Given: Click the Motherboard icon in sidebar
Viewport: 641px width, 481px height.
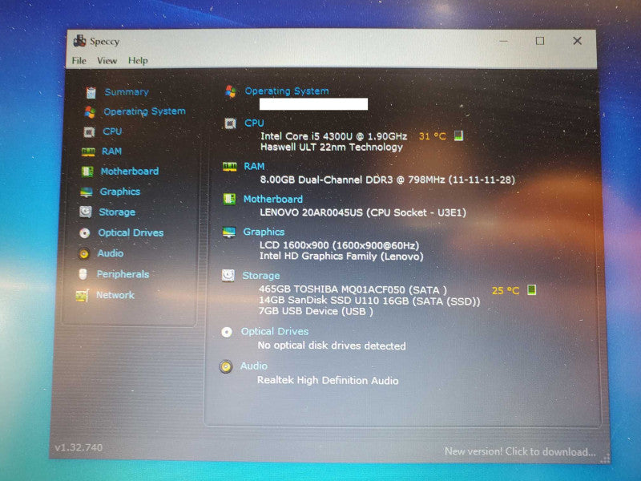Looking at the screenshot, I should (x=87, y=172).
